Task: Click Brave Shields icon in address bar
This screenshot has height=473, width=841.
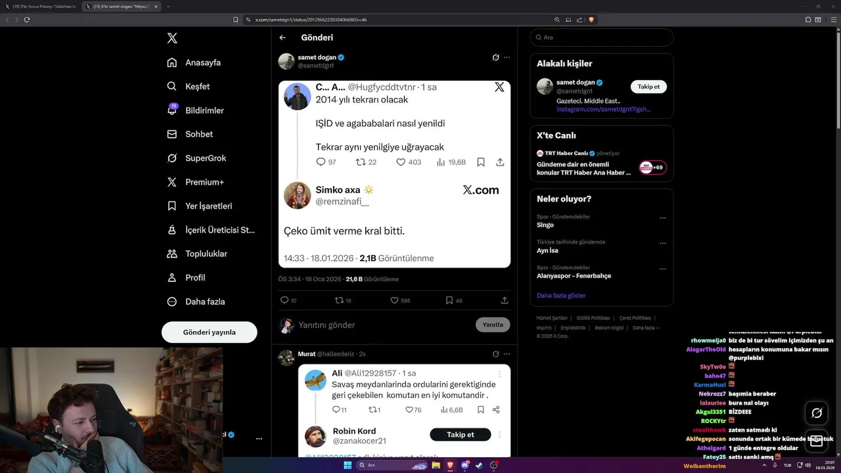Action: (x=591, y=20)
